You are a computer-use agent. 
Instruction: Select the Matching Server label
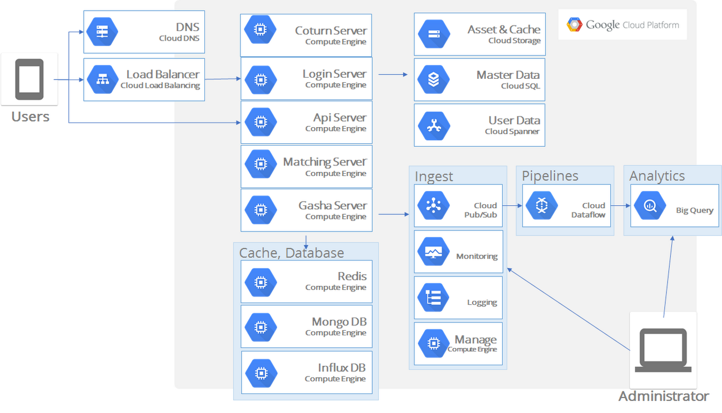[x=325, y=162]
